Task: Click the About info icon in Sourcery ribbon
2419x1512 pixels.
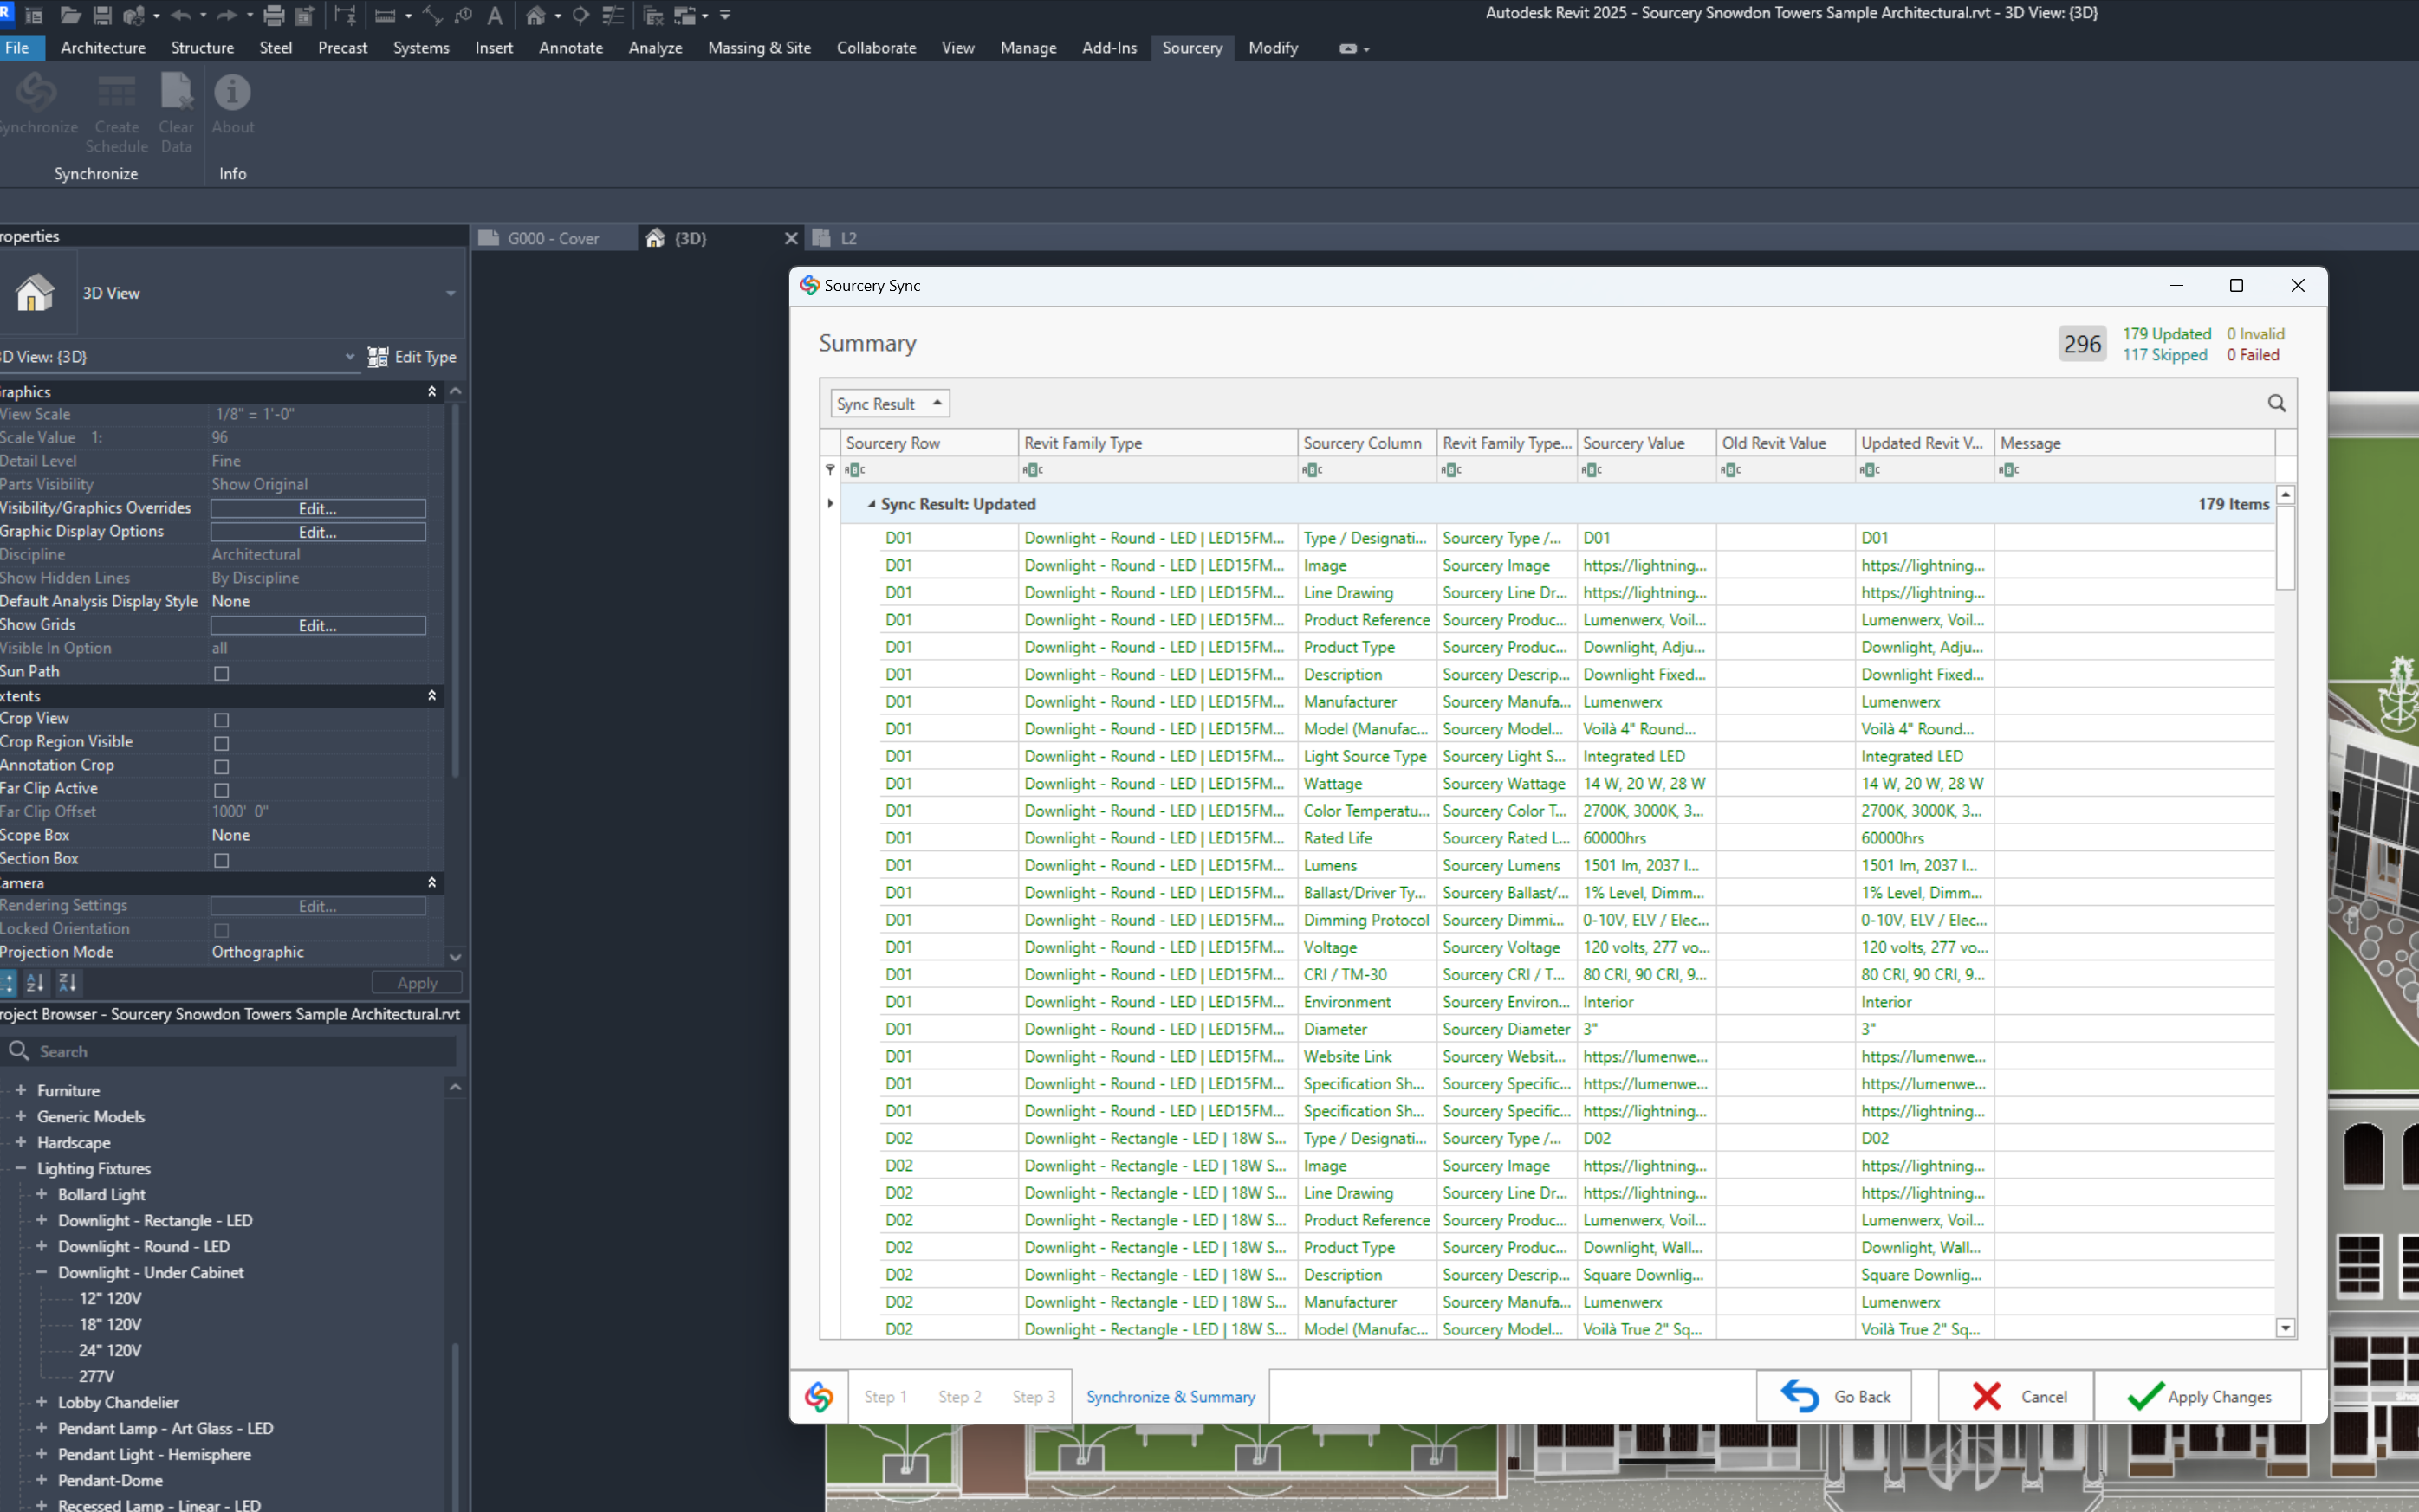Action: click(232, 93)
